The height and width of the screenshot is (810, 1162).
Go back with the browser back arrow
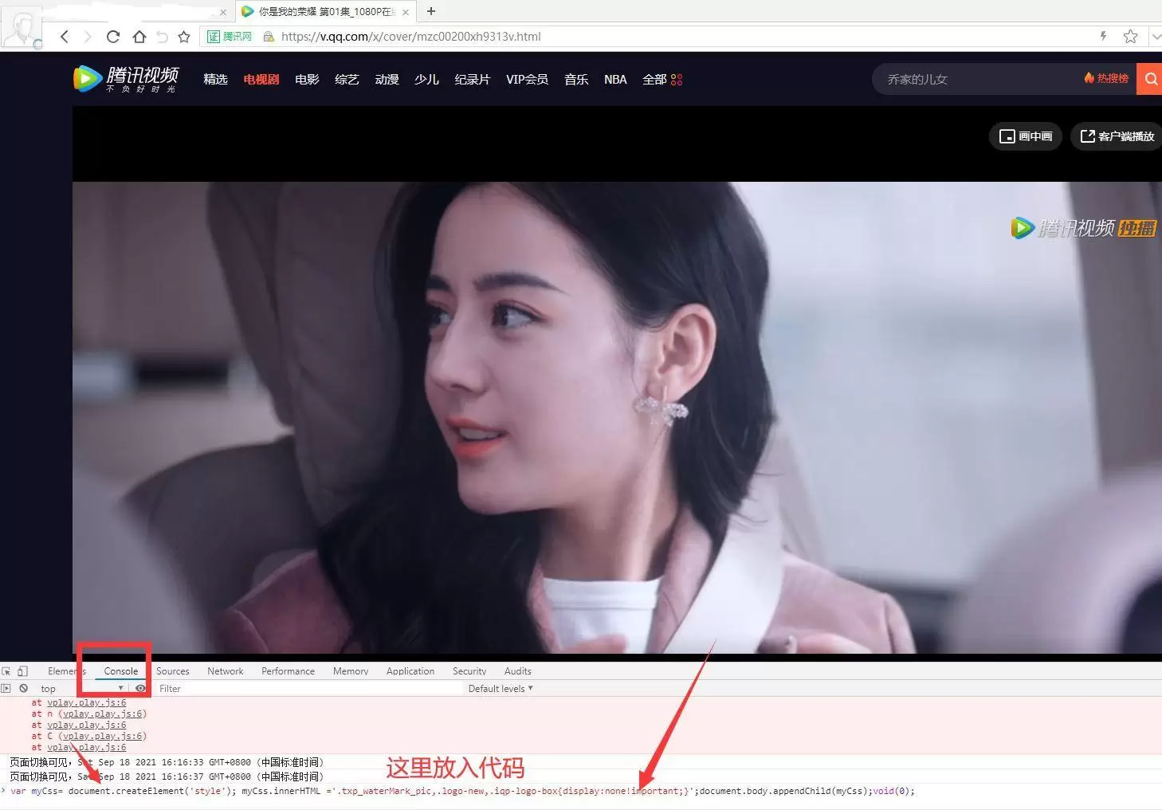coord(65,37)
